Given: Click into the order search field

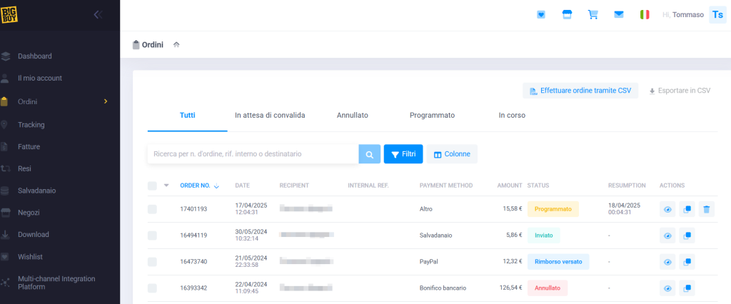Looking at the screenshot, I should (x=253, y=154).
